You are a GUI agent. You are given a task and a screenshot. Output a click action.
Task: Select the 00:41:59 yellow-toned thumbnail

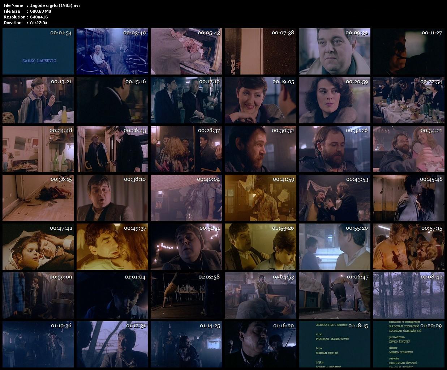tap(261, 198)
